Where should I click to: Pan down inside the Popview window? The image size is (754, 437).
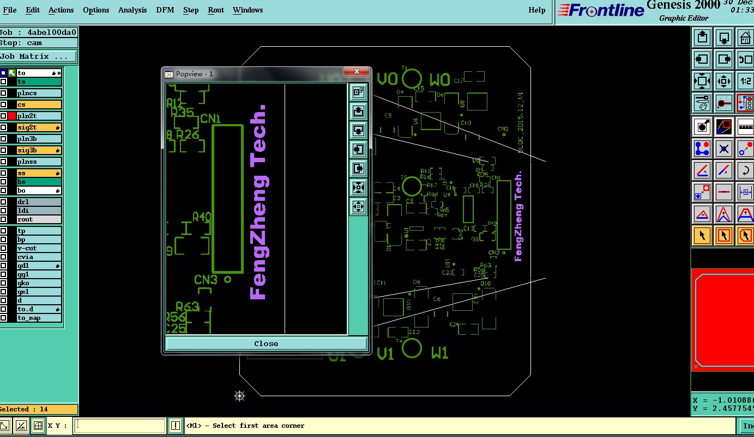click(x=358, y=131)
